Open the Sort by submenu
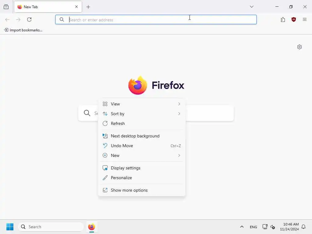 point(142,114)
